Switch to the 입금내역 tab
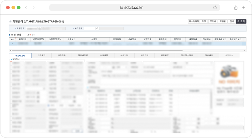252x138 pixels. click(x=42, y=55)
